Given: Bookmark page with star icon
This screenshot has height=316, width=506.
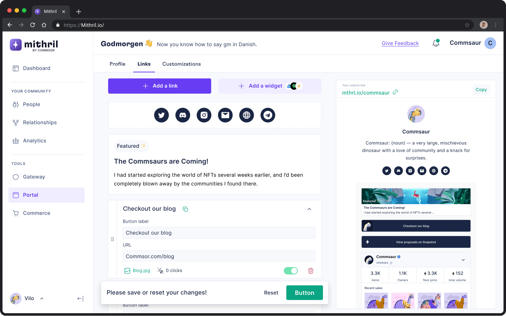Looking at the screenshot, I should [467, 25].
